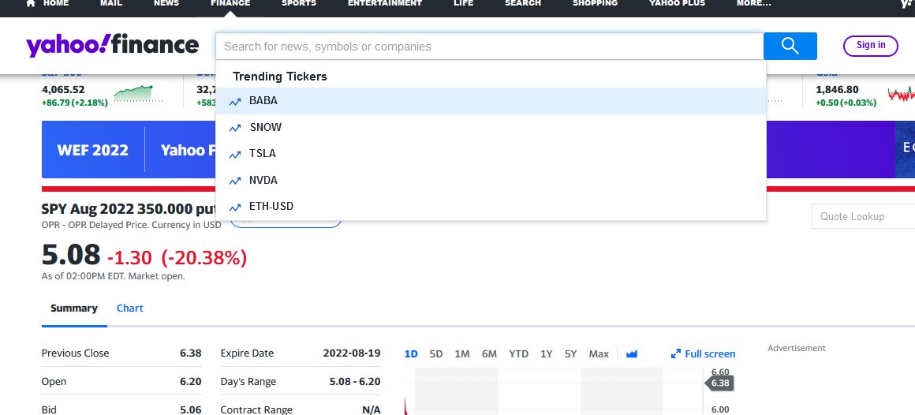Click the Trending Tickers heading
The height and width of the screenshot is (415, 915).
(279, 77)
